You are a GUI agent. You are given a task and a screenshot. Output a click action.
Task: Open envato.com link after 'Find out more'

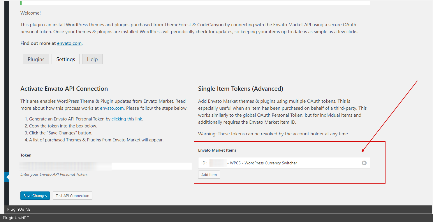pyautogui.click(x=69, y=43)
